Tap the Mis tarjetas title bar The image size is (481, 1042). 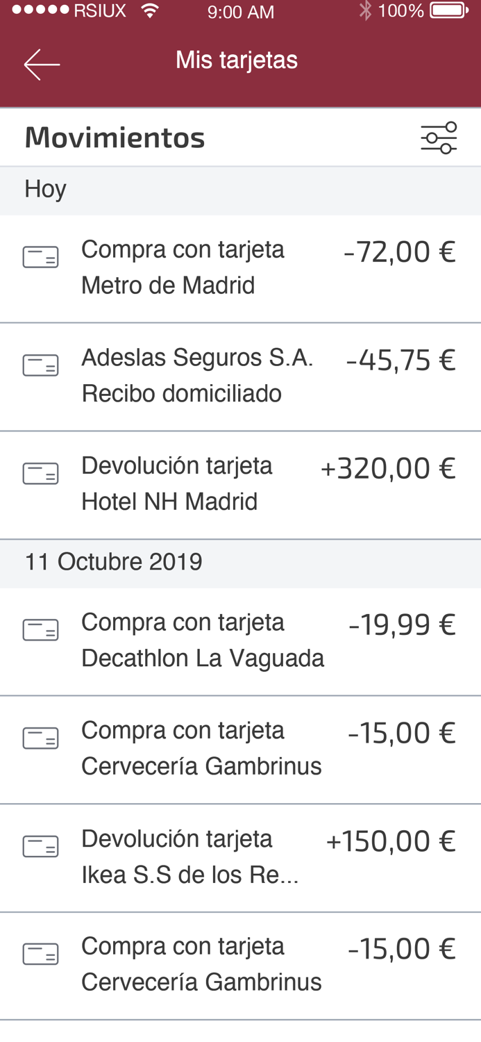237,60
